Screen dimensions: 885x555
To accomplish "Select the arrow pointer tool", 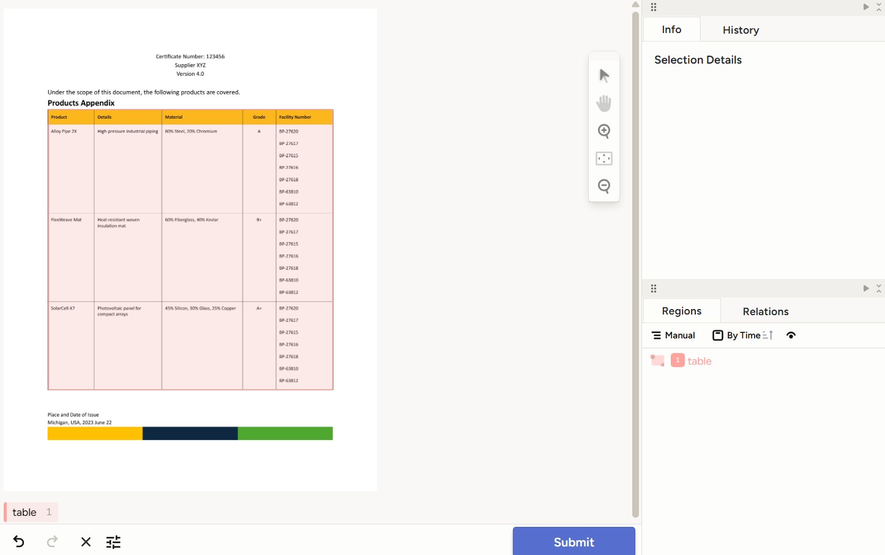I will tap(604, 75).
